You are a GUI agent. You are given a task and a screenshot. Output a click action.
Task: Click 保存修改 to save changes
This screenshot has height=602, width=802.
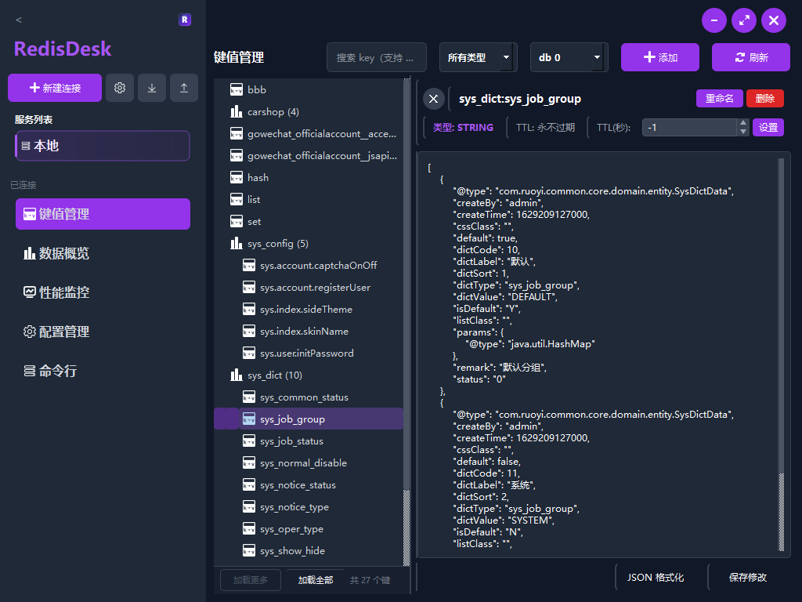pyautogui.click(x=748, y=578)
